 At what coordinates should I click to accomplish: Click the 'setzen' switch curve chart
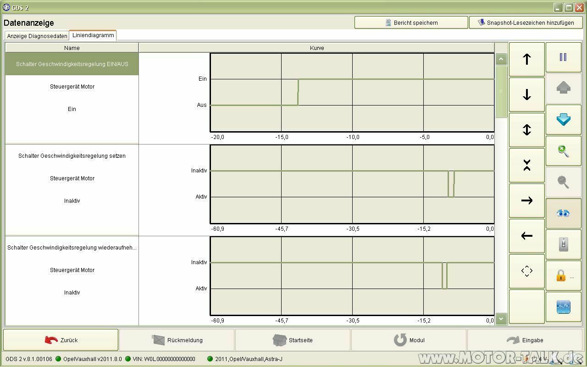(352, 184)
